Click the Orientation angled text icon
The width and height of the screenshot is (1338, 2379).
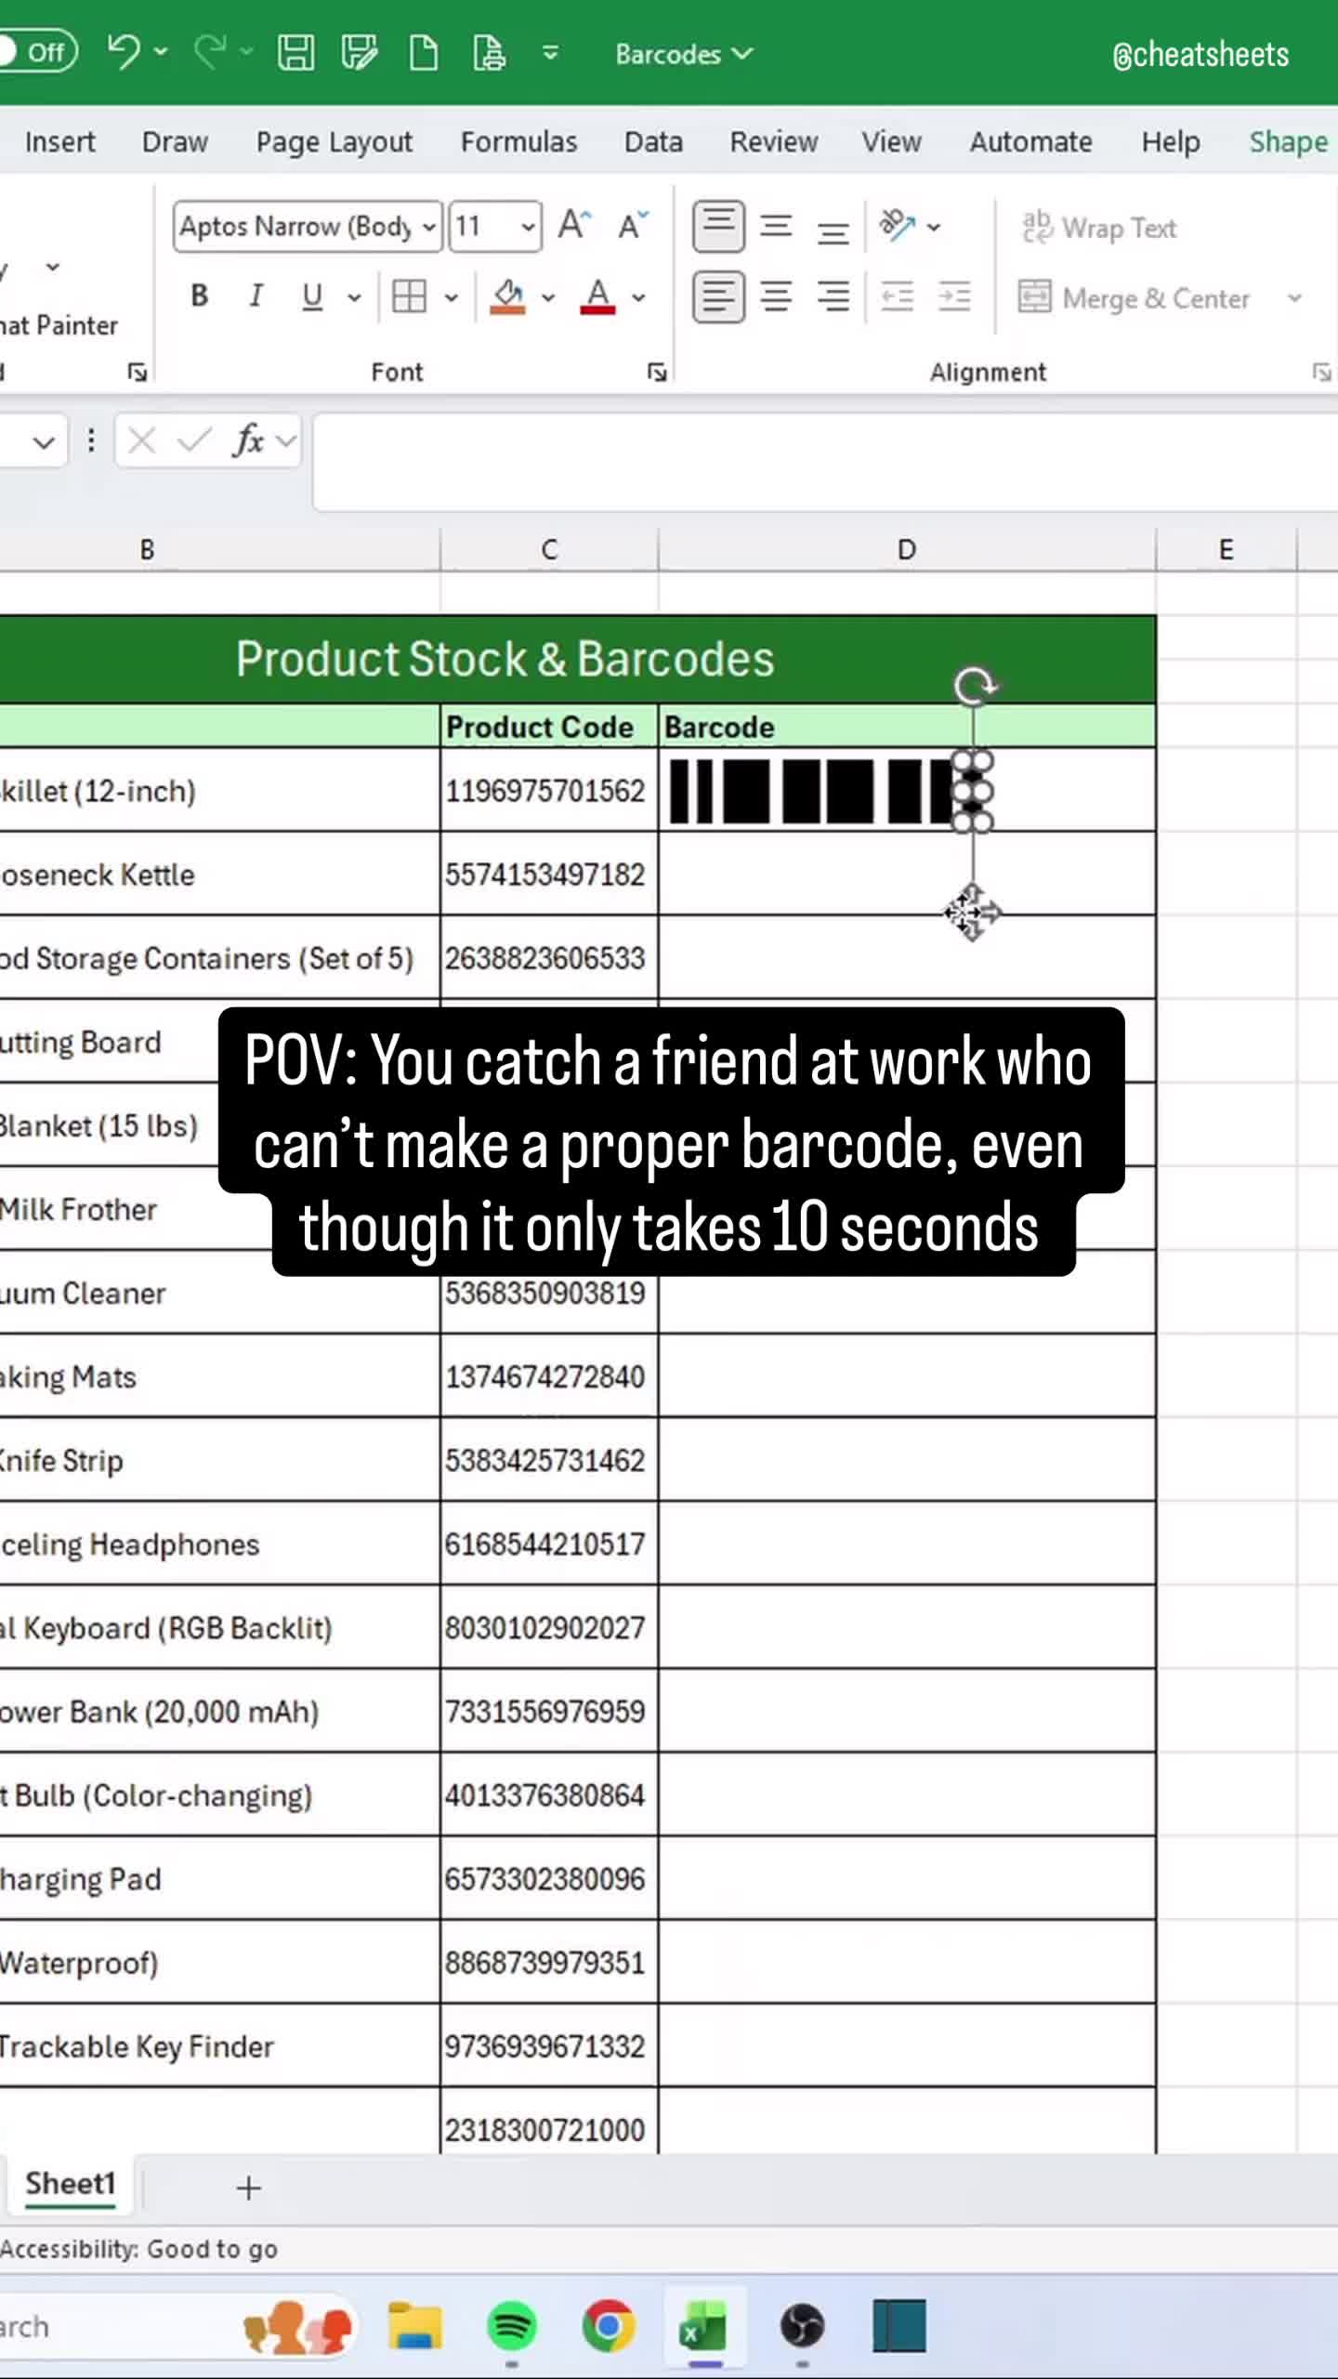tap(898, 225)
